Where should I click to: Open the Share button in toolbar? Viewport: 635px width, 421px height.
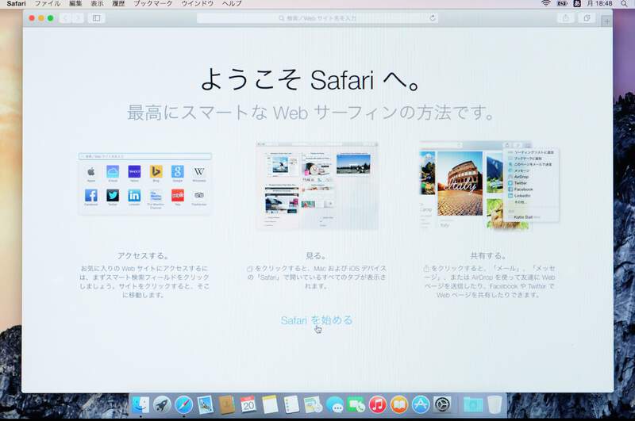coord(566,18)
